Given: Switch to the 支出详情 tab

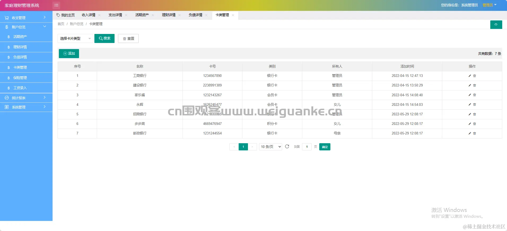Looking at the screenshot, I should 115,15.
